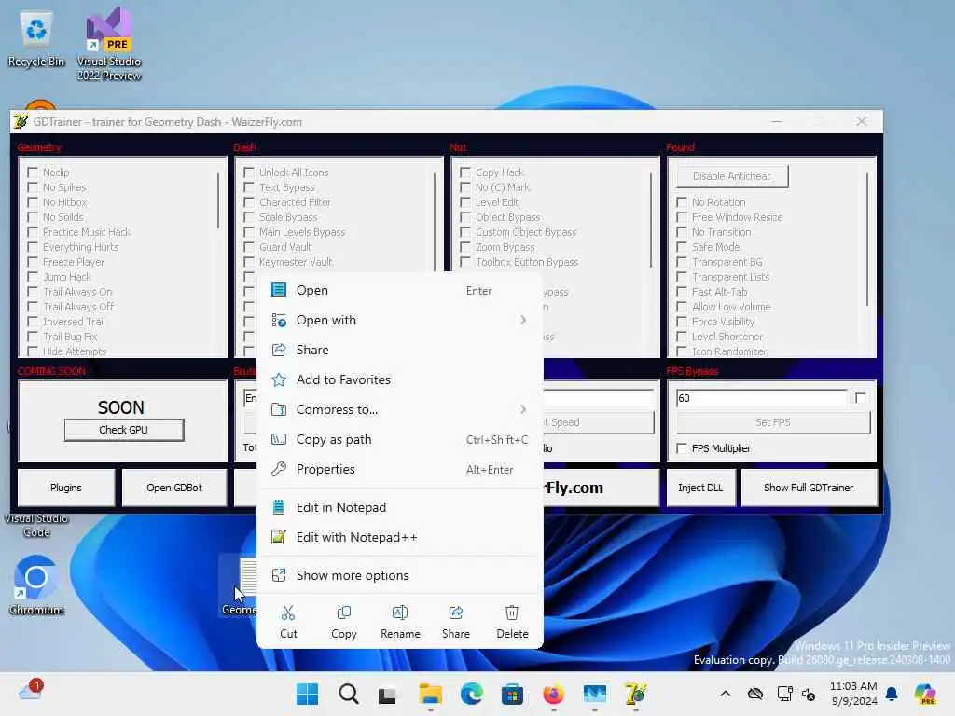Screen dimensions: 955x716
Task: Click the Open GDBot button
Action: click(x=174, y=488)
